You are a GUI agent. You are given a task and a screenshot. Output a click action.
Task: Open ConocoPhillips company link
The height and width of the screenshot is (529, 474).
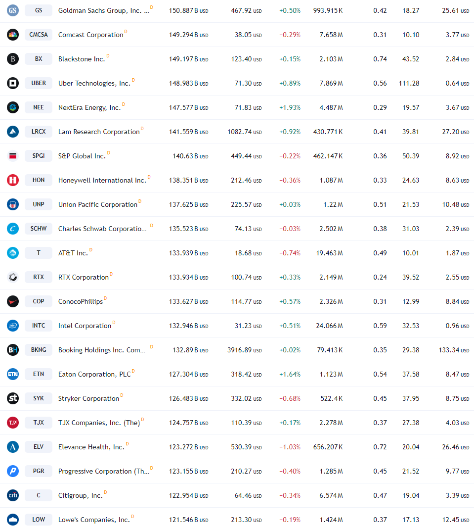pyautogui.click(x=81, y=301)
